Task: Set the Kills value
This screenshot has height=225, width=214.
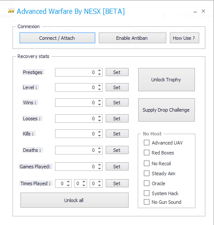Action: tap(117, 134)
